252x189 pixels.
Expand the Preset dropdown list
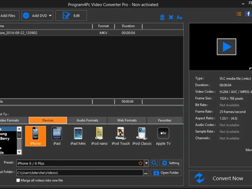click(146, 163)
